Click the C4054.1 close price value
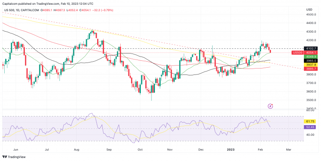Viewport: 321px width, 161px height. [x=85, y=10]
